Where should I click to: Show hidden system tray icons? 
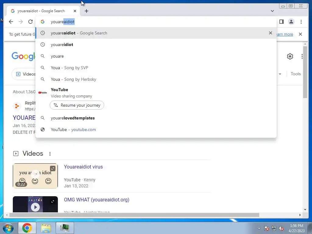pos(259,228)
